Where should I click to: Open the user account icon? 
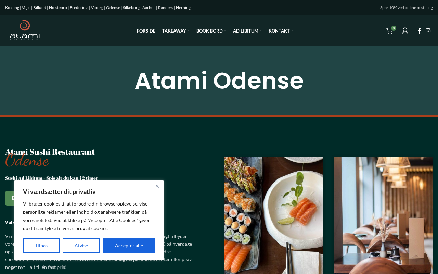click(x=405, y=31)
